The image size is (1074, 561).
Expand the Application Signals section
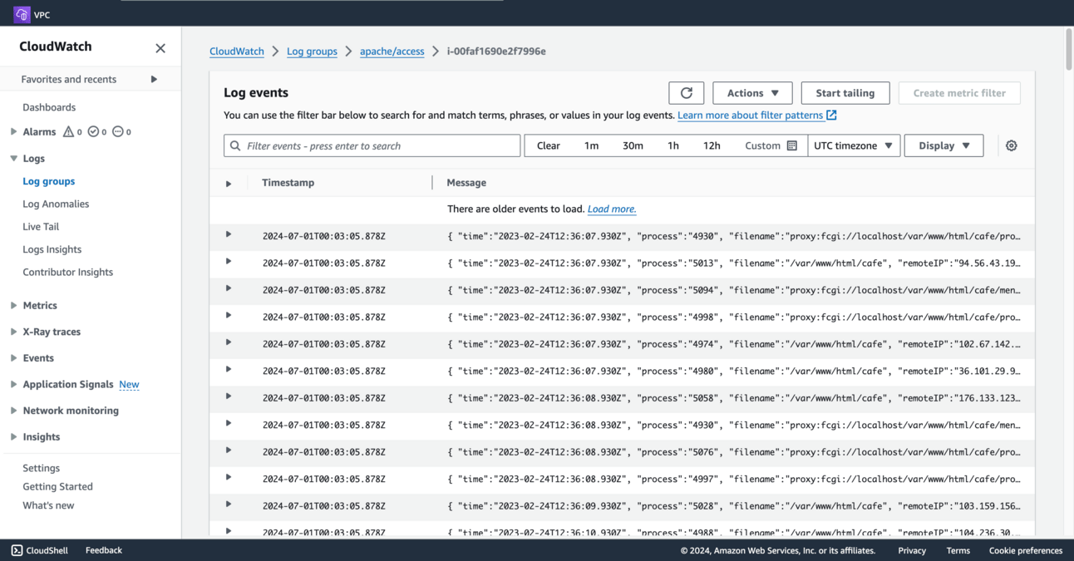click(x=13, y=384)
